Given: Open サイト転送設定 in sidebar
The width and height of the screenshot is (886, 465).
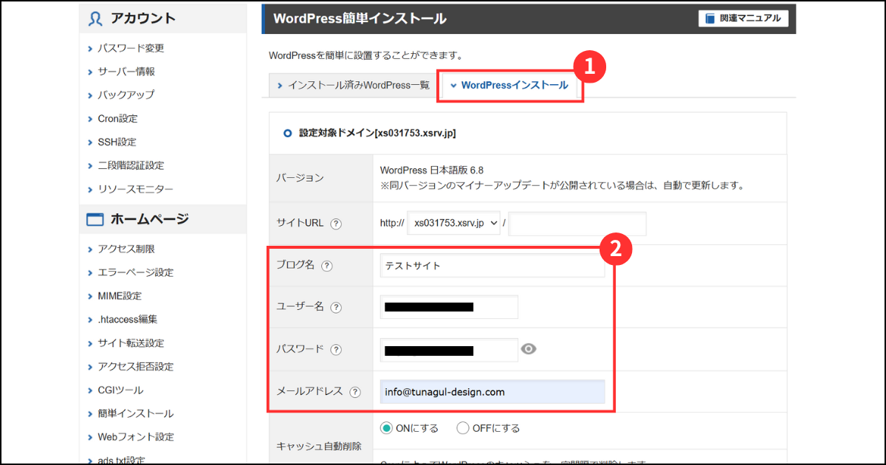Looking at the screenshot, I should [x=131, y=343].
